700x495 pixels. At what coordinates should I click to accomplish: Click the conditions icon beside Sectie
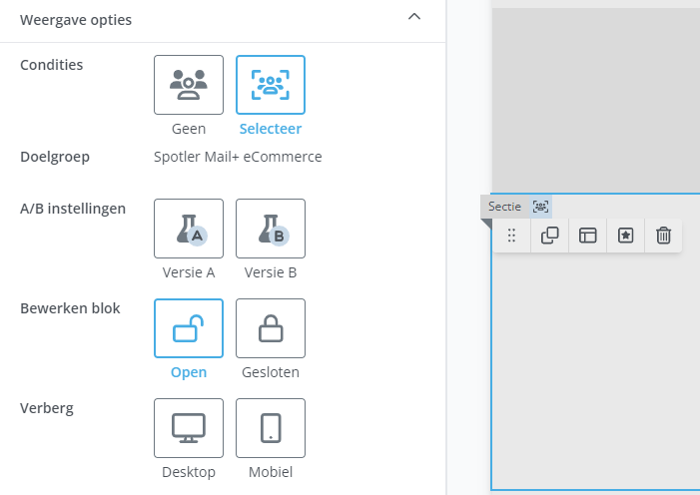[540, 207]
